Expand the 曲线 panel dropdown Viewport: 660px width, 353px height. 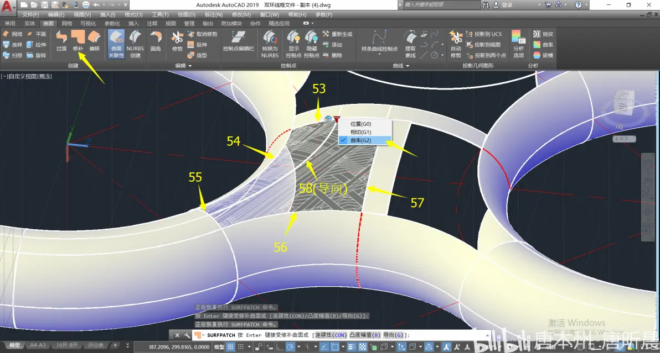click(x=401, y=66)
